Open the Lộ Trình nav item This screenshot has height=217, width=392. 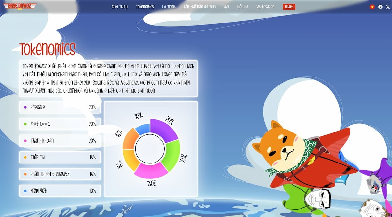(x=169, y=7)
